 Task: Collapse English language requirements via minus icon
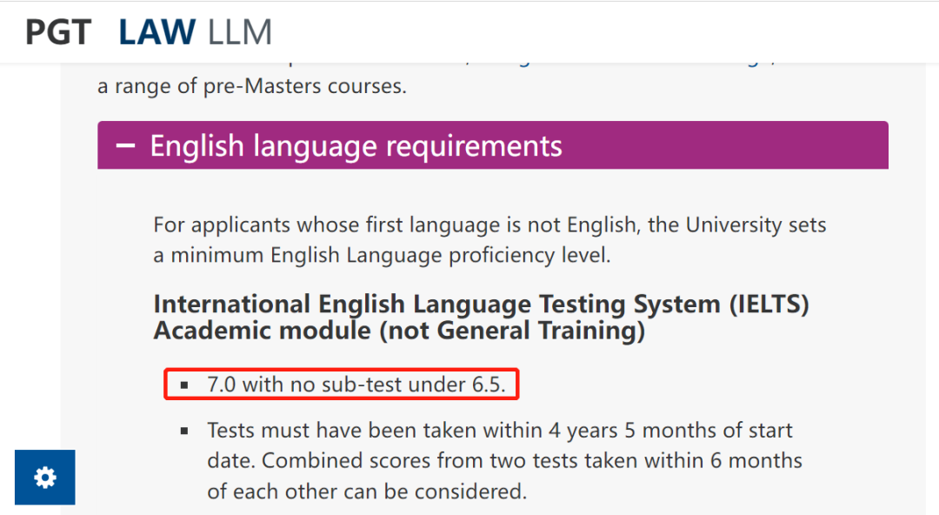pyautogui.click(x=125, y=145)
